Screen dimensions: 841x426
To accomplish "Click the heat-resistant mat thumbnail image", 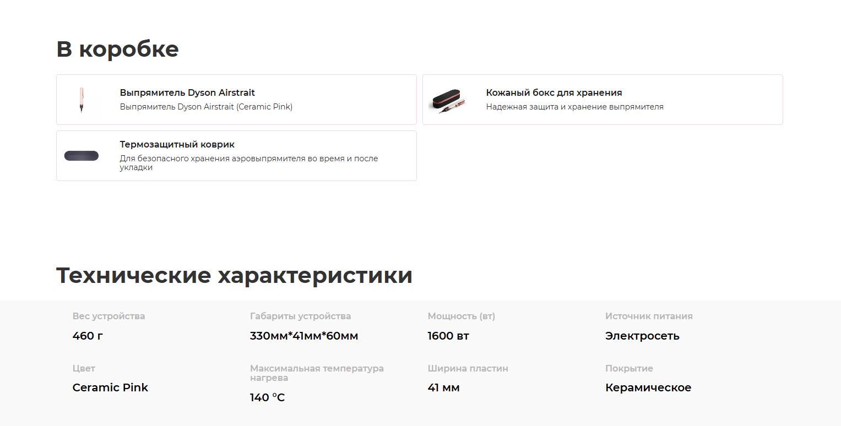I will (x=82, y=156).
